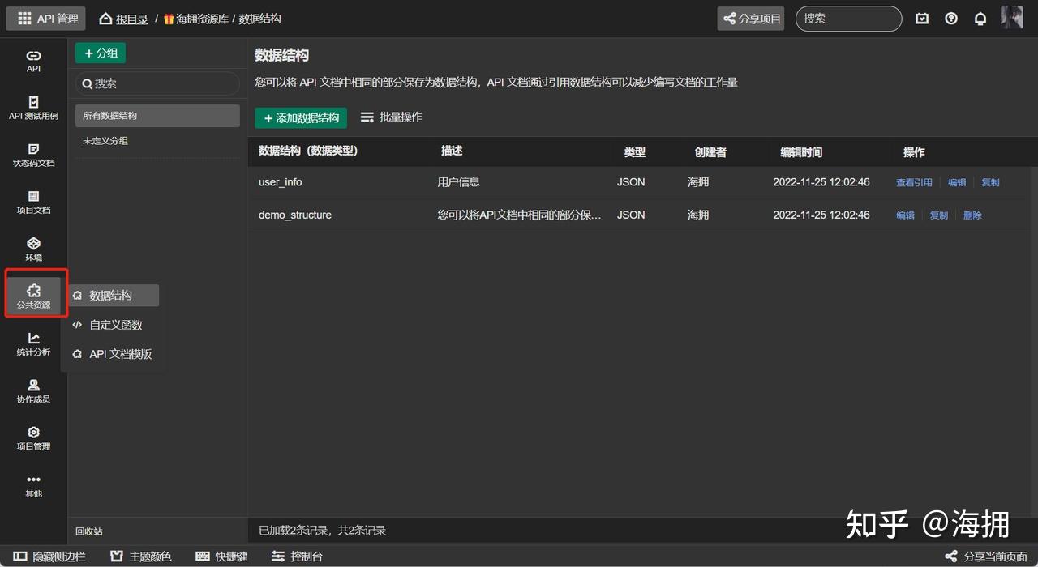1038x567 pixels.
Task: Toggle 隐藏侧边栏 in bottom bar
Action: click(x=49, y=556)
